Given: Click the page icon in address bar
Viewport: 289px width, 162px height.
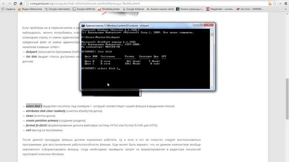Looking at the screenshot, I should pyautogui.click(x=28, y=4).
